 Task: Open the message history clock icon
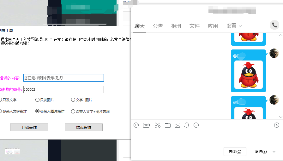276,125
